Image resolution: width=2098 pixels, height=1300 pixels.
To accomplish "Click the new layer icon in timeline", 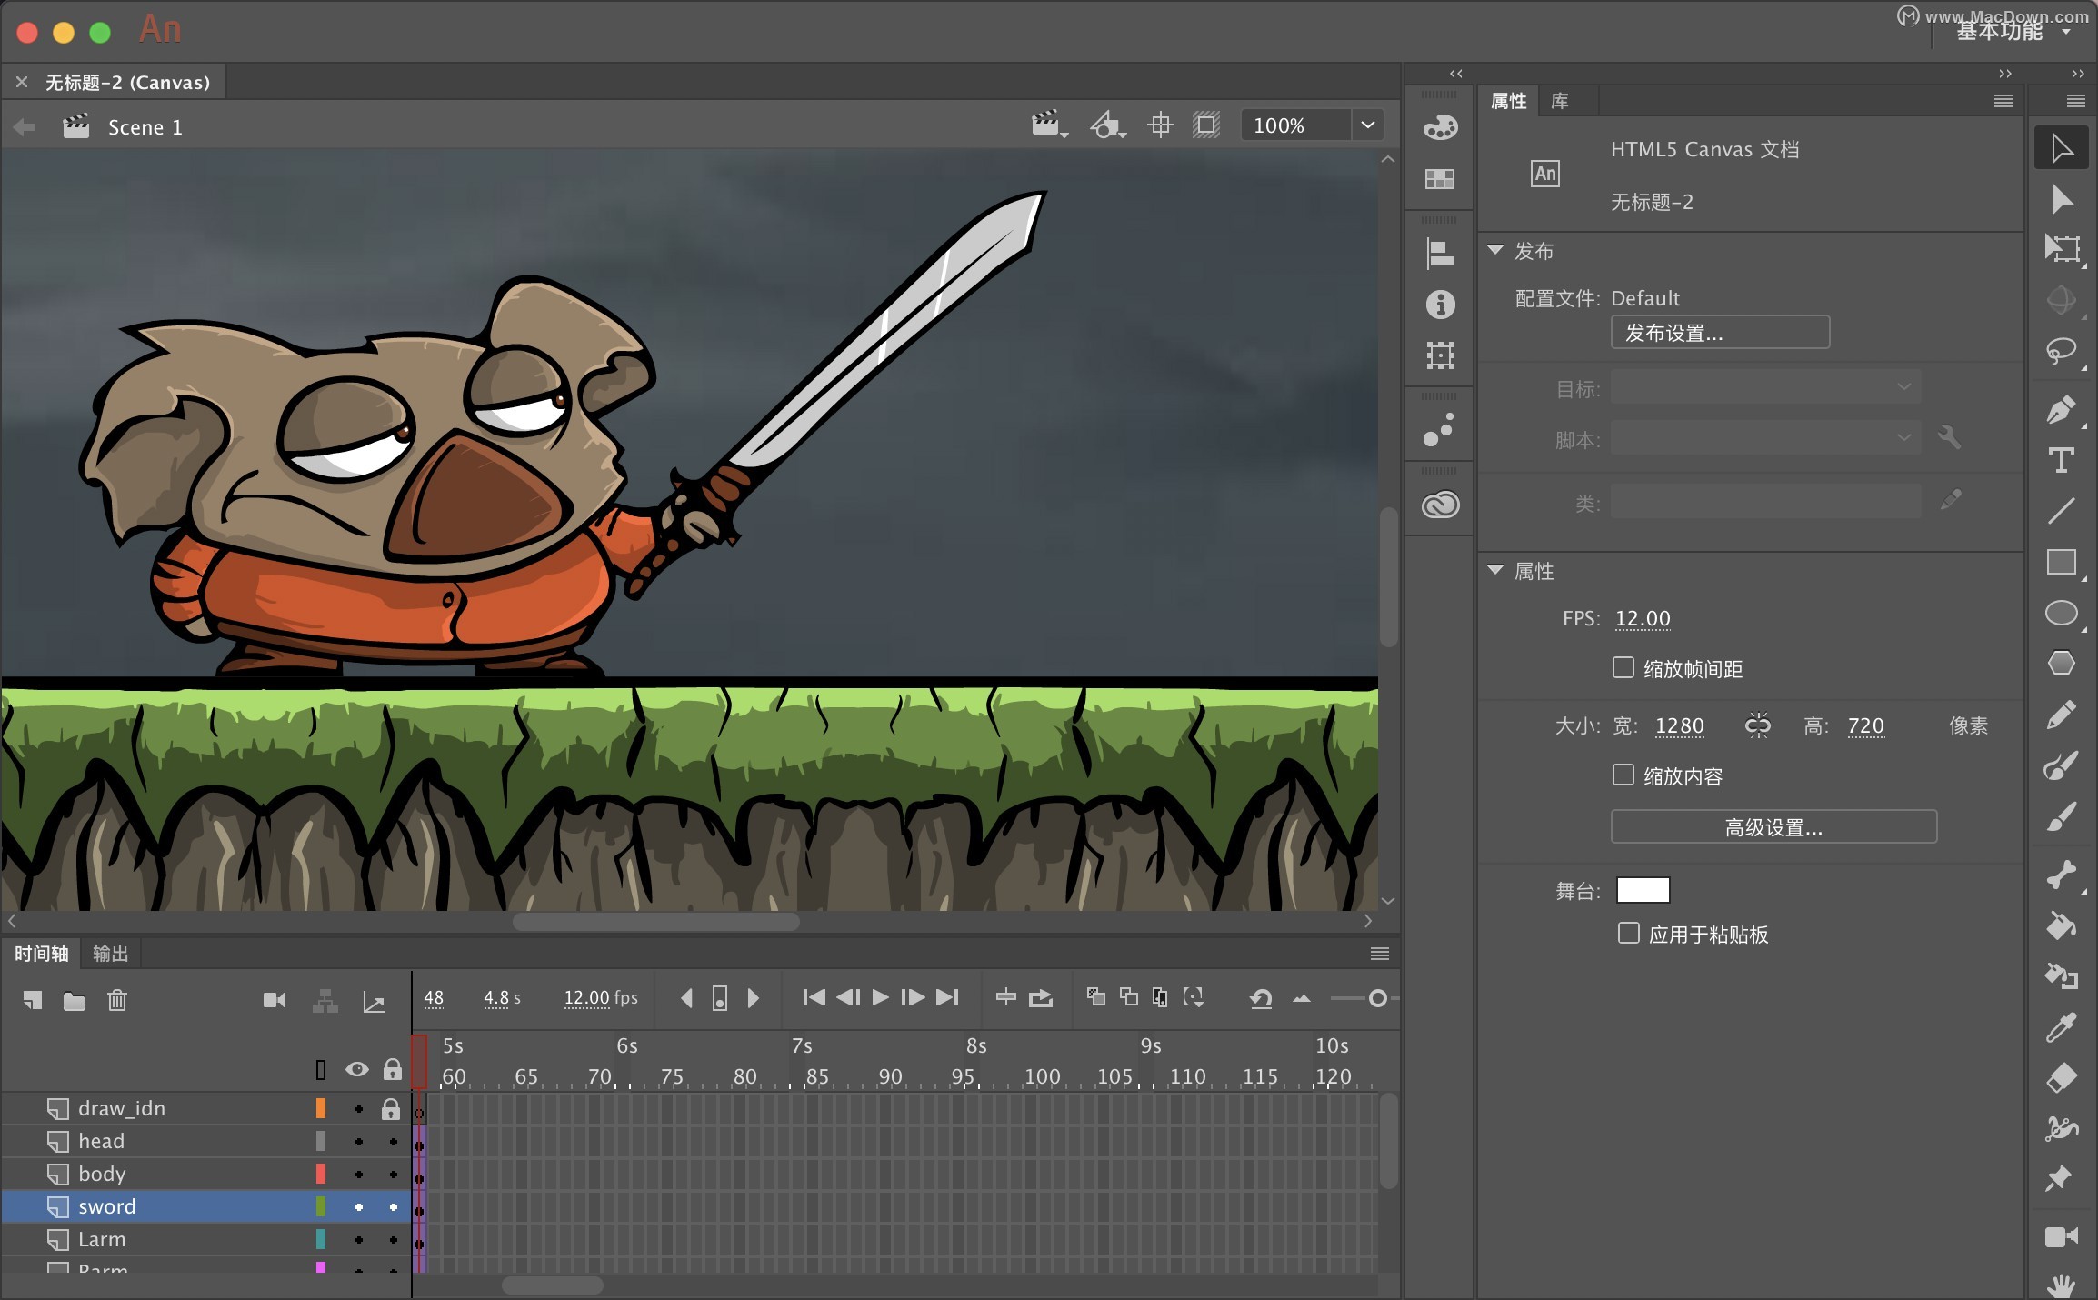I will point(32,1000).
